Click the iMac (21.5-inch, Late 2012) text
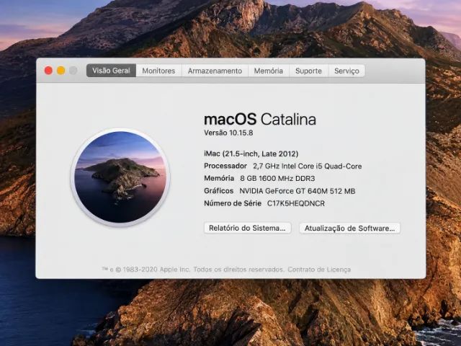 click(x=251, y=154)
